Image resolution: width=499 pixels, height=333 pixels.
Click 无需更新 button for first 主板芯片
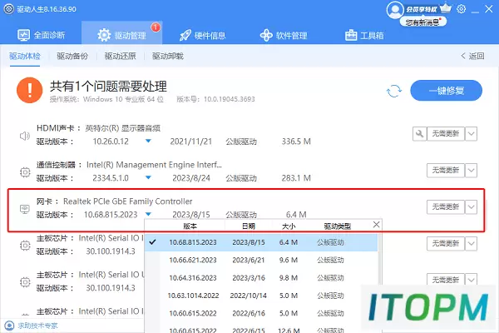click(445, 243)
